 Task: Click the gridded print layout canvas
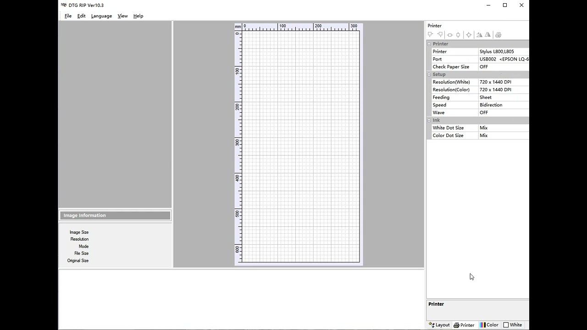(300, 147)
